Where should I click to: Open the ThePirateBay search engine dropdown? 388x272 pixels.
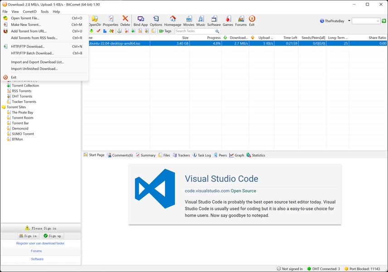[x=349, y=21]
